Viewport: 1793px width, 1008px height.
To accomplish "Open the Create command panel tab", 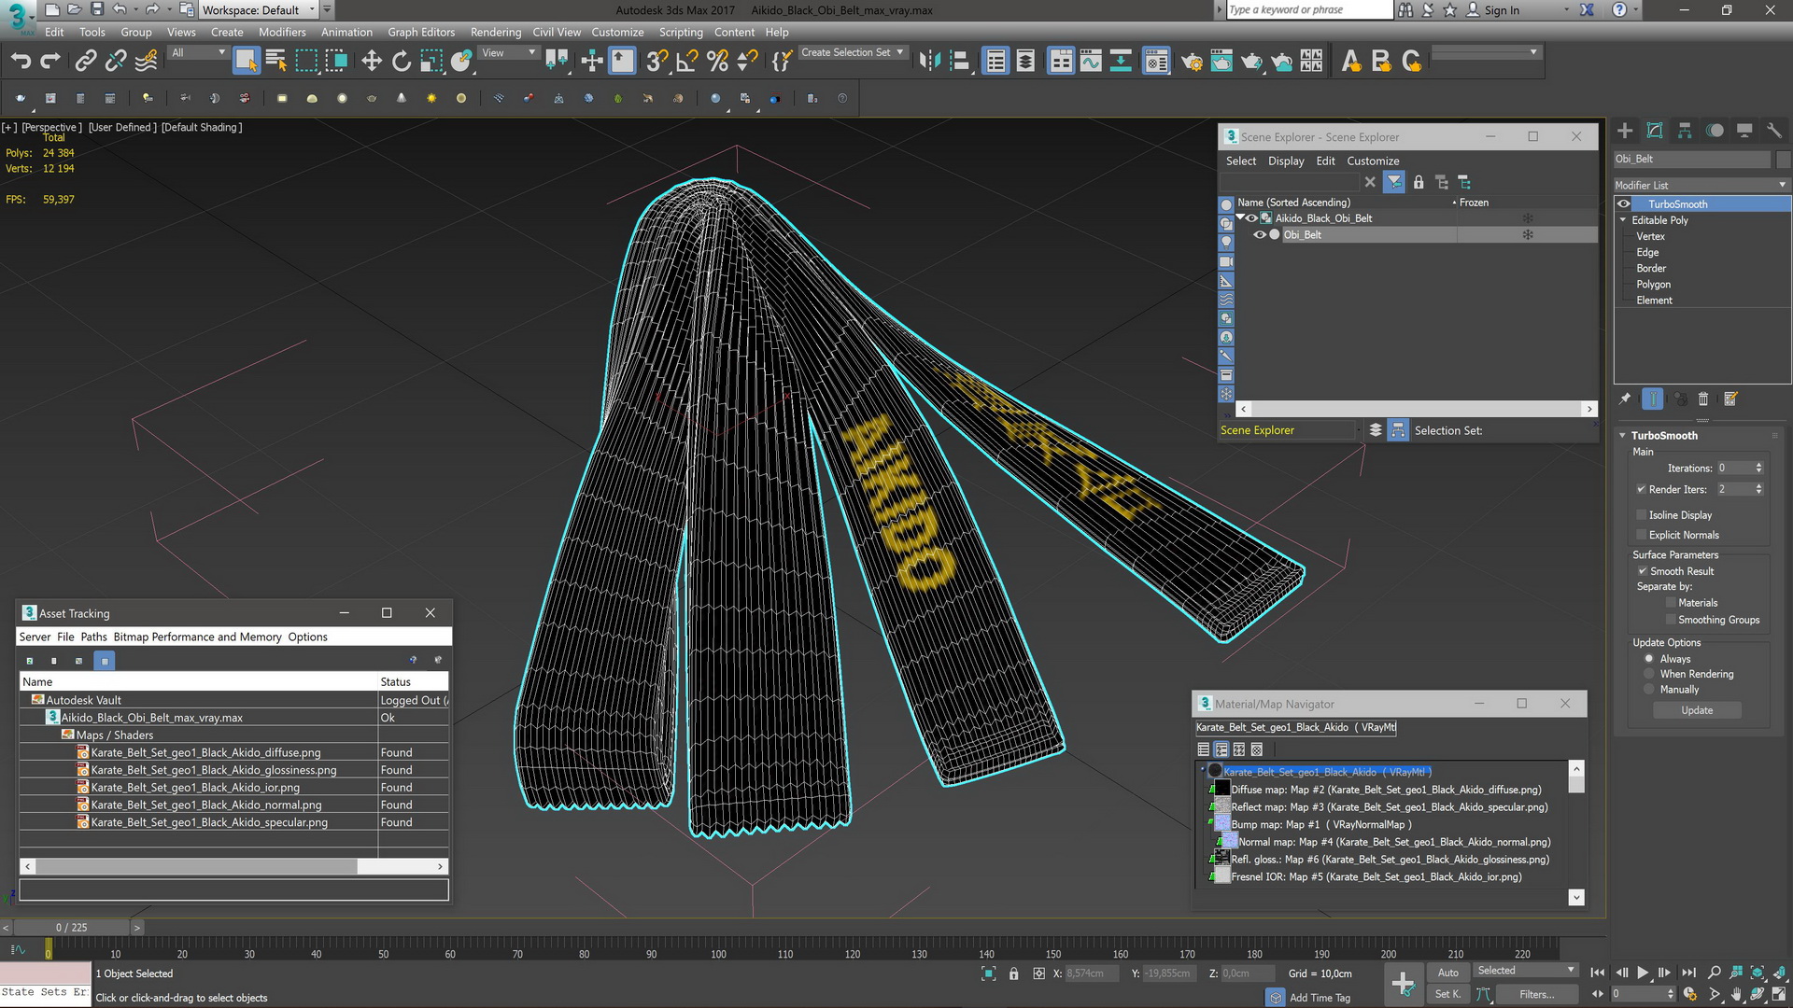I will tap(1625, 131).
